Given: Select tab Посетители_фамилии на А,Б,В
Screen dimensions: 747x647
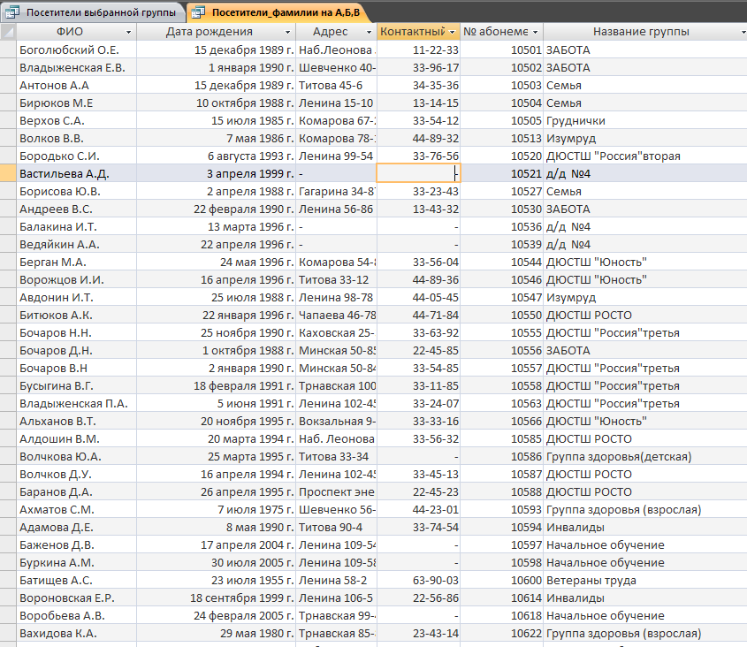Looking at the screenshot, I should [x=278, y=12].
